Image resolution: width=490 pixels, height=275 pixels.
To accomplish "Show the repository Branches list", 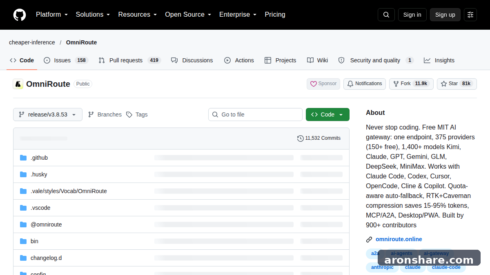I will point(105,114).
